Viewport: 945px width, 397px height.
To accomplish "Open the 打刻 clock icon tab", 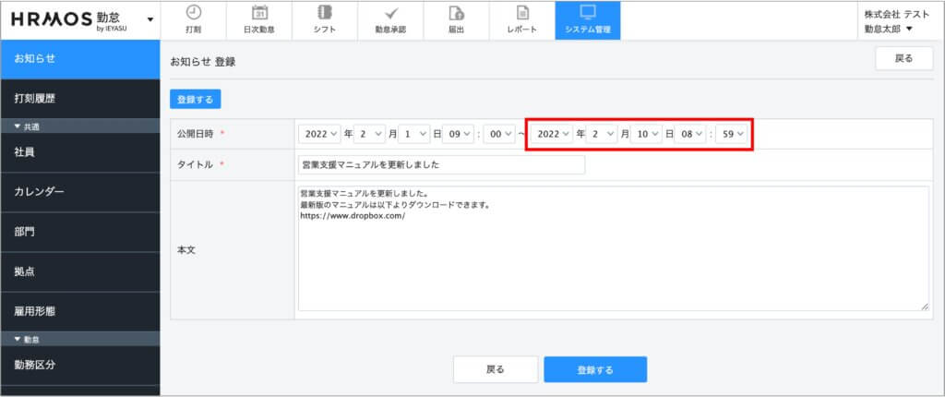I will pos(193,13).
